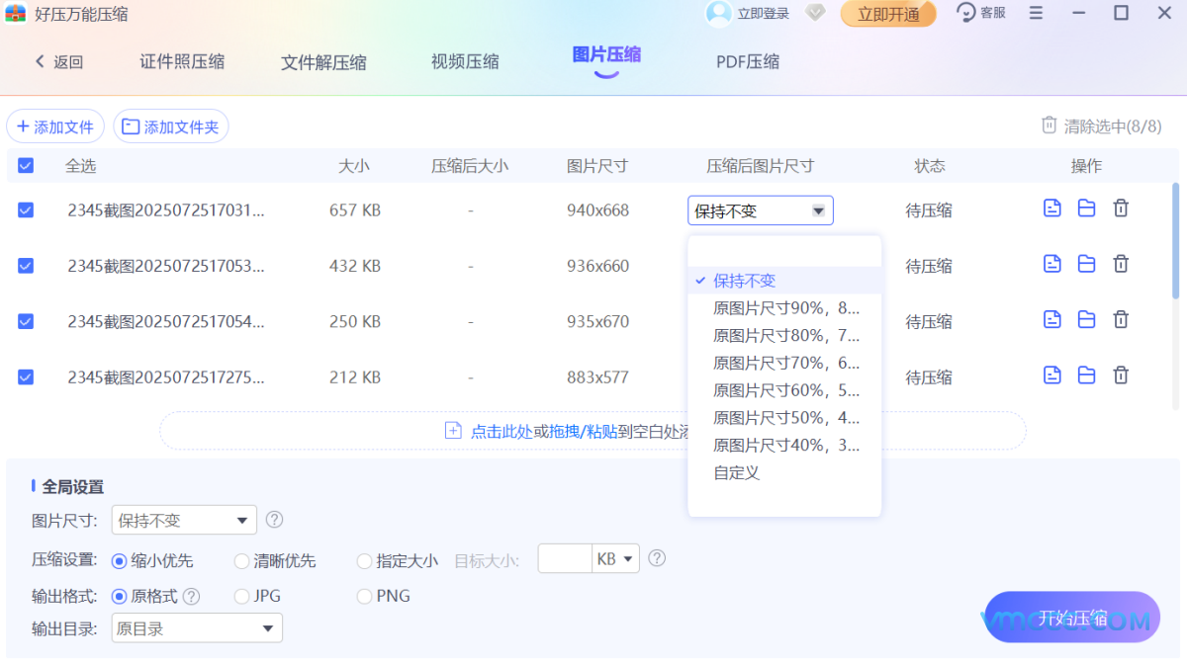Click the 开始压缩 button

pos(1072,617)
